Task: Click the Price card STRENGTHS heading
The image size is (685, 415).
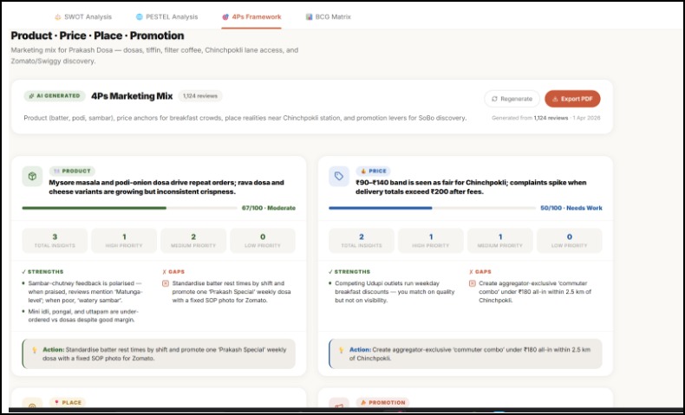Action: pos(349,272)
